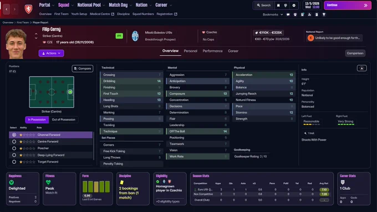Select the Poacher role radio
This screenshot has height=212, width=377.
pos(14,148)
